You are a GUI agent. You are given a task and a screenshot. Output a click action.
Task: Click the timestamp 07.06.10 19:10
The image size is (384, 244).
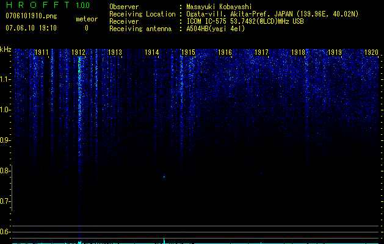click(31, 28)
